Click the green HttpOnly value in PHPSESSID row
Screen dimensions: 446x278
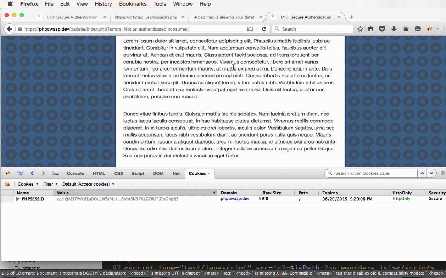(401, 199)
